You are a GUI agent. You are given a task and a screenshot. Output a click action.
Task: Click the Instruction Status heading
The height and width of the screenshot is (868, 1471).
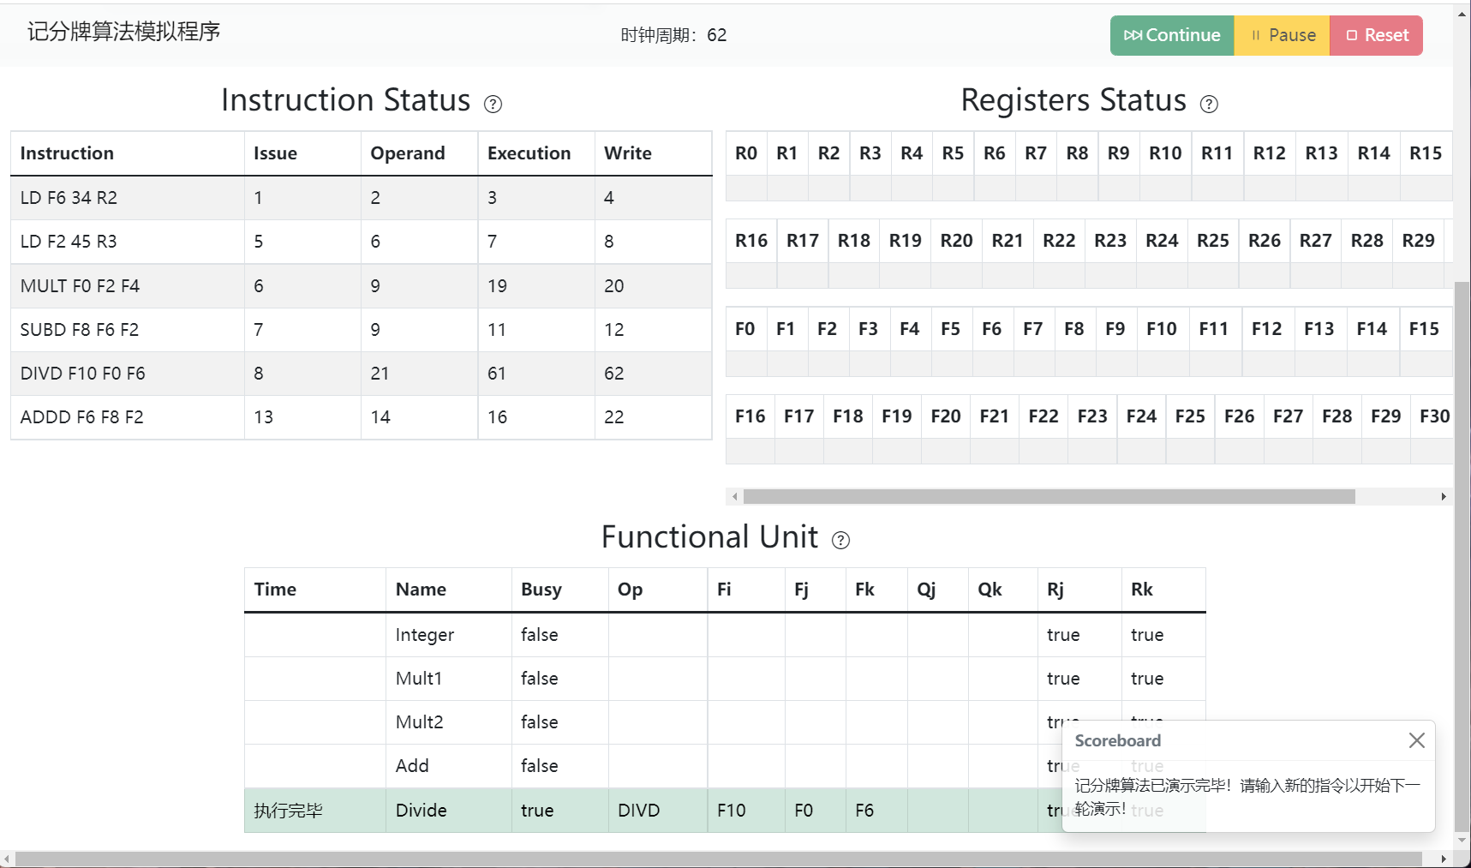pyautogui.click(x=346, y=100)
